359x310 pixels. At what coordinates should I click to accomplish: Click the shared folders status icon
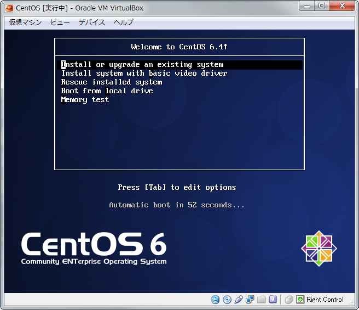coord(261,300)
